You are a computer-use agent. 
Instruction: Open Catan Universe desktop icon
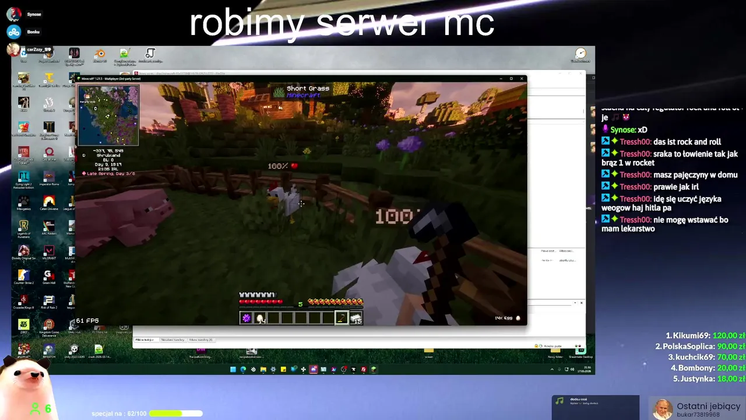49,203
